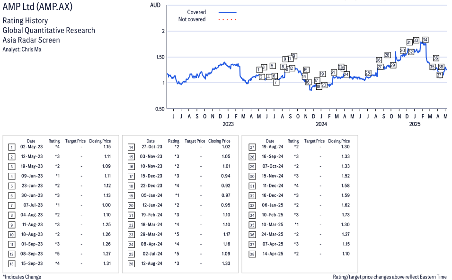Select the date 19-Aug-24
The height and width of the screenshot is (280, 452).
(273, 147)
